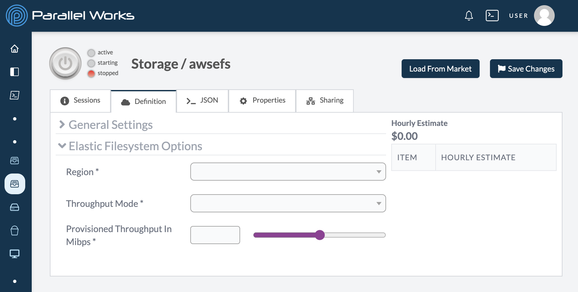Open the inbox tray icon above the highlighted one
The width and height of the screenshot is (578, 292).
[15, 161]
